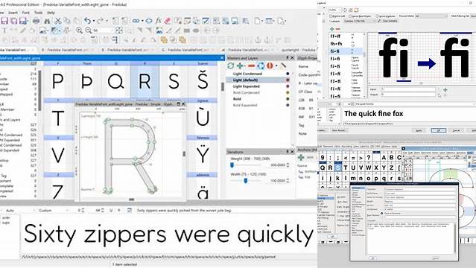This screenshot has width=476, height=268.
Task: Open the Subtable selection dropdown
Action: (360, 21)
